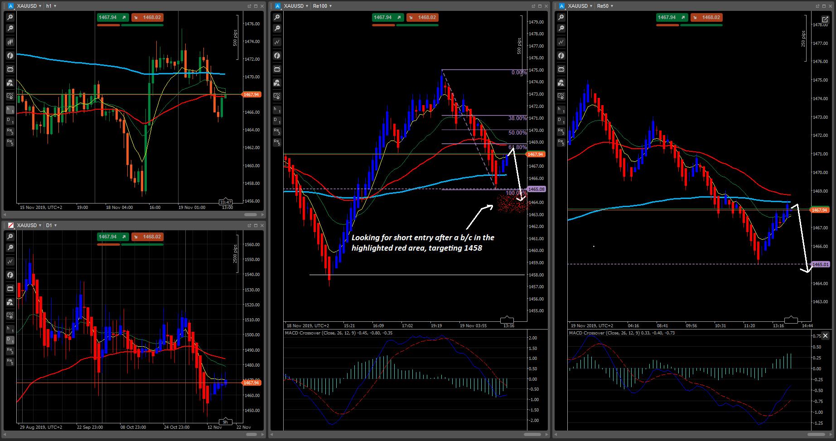
Task: Open drawing objects list on h1 chart
Action: 10,83
